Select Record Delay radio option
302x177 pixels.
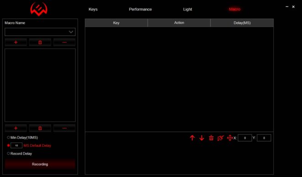point(9,154)
